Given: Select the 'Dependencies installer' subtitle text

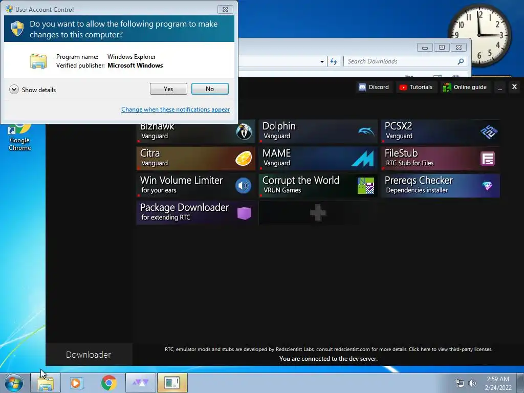Looking at the screenshot, I should click(x=417, y=190).
